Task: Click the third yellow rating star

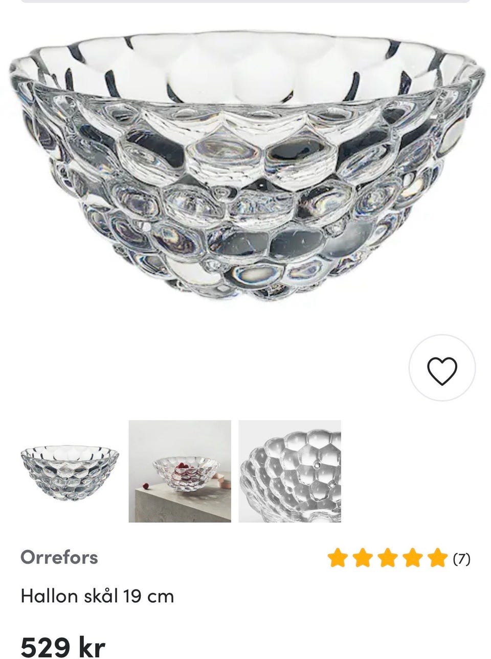Action: click(387, 558)
